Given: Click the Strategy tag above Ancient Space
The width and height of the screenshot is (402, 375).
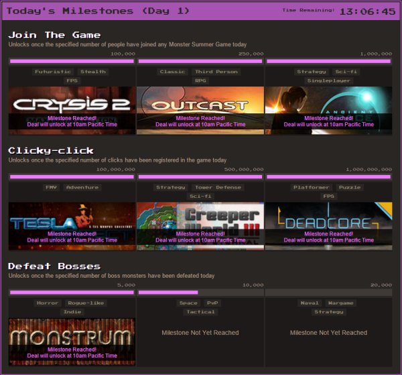Looking at the screenshot, I should (x=312, y=72).
